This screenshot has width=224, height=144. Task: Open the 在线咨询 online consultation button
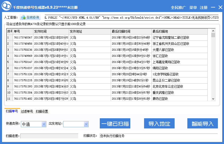pyautogui.click(x=31, y=17)
